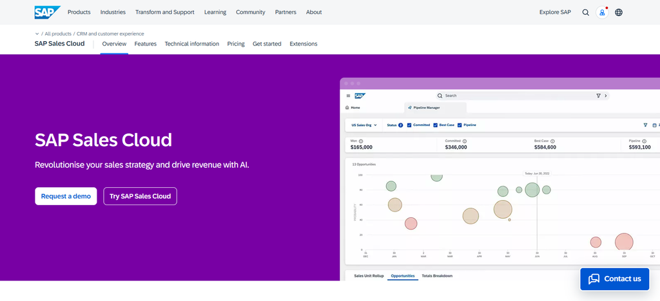The height and width of the screenshot is (301, 660).
Task: Click the calendar icon at Status toolbar edge
Action: click(654, 125)
